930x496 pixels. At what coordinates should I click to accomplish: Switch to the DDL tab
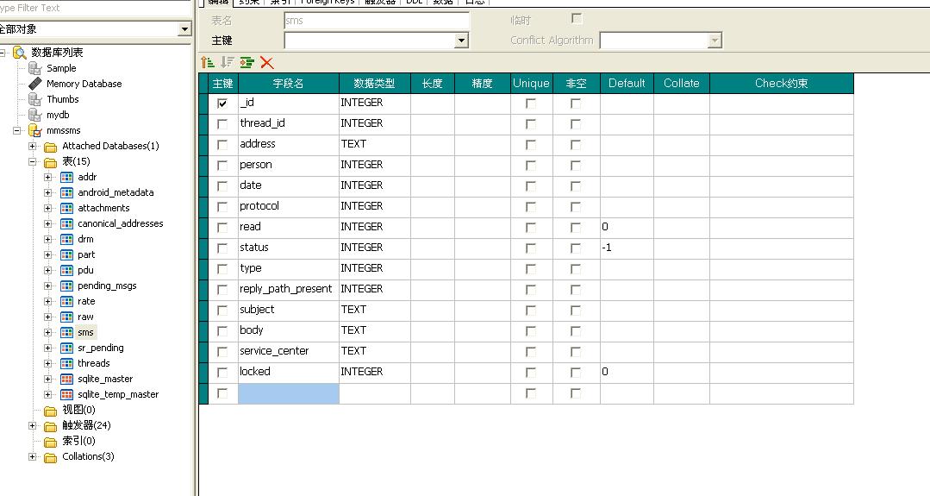tap(414, 3)
